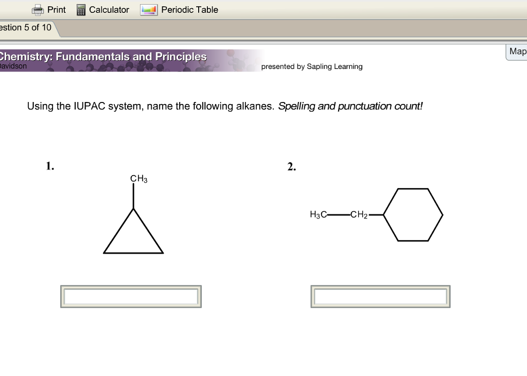Switch to the Question 5 of 10 tab
This screenshot has height=376, width=527.
pyautogui.click(x=25, y=28)
